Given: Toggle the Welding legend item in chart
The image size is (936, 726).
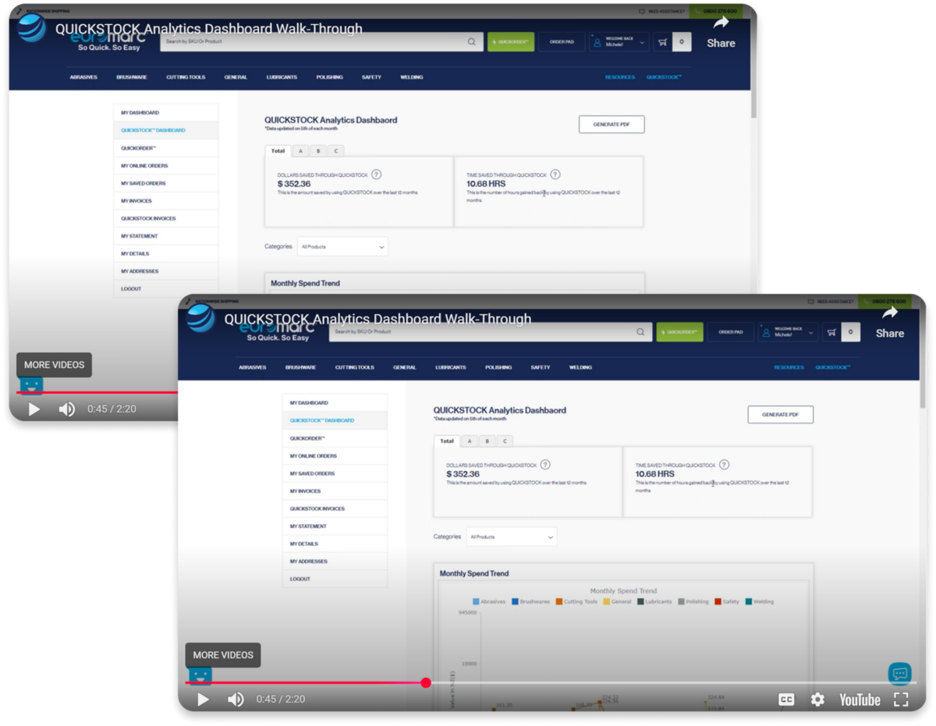Looking at the screenshot, I should (760, 602).
